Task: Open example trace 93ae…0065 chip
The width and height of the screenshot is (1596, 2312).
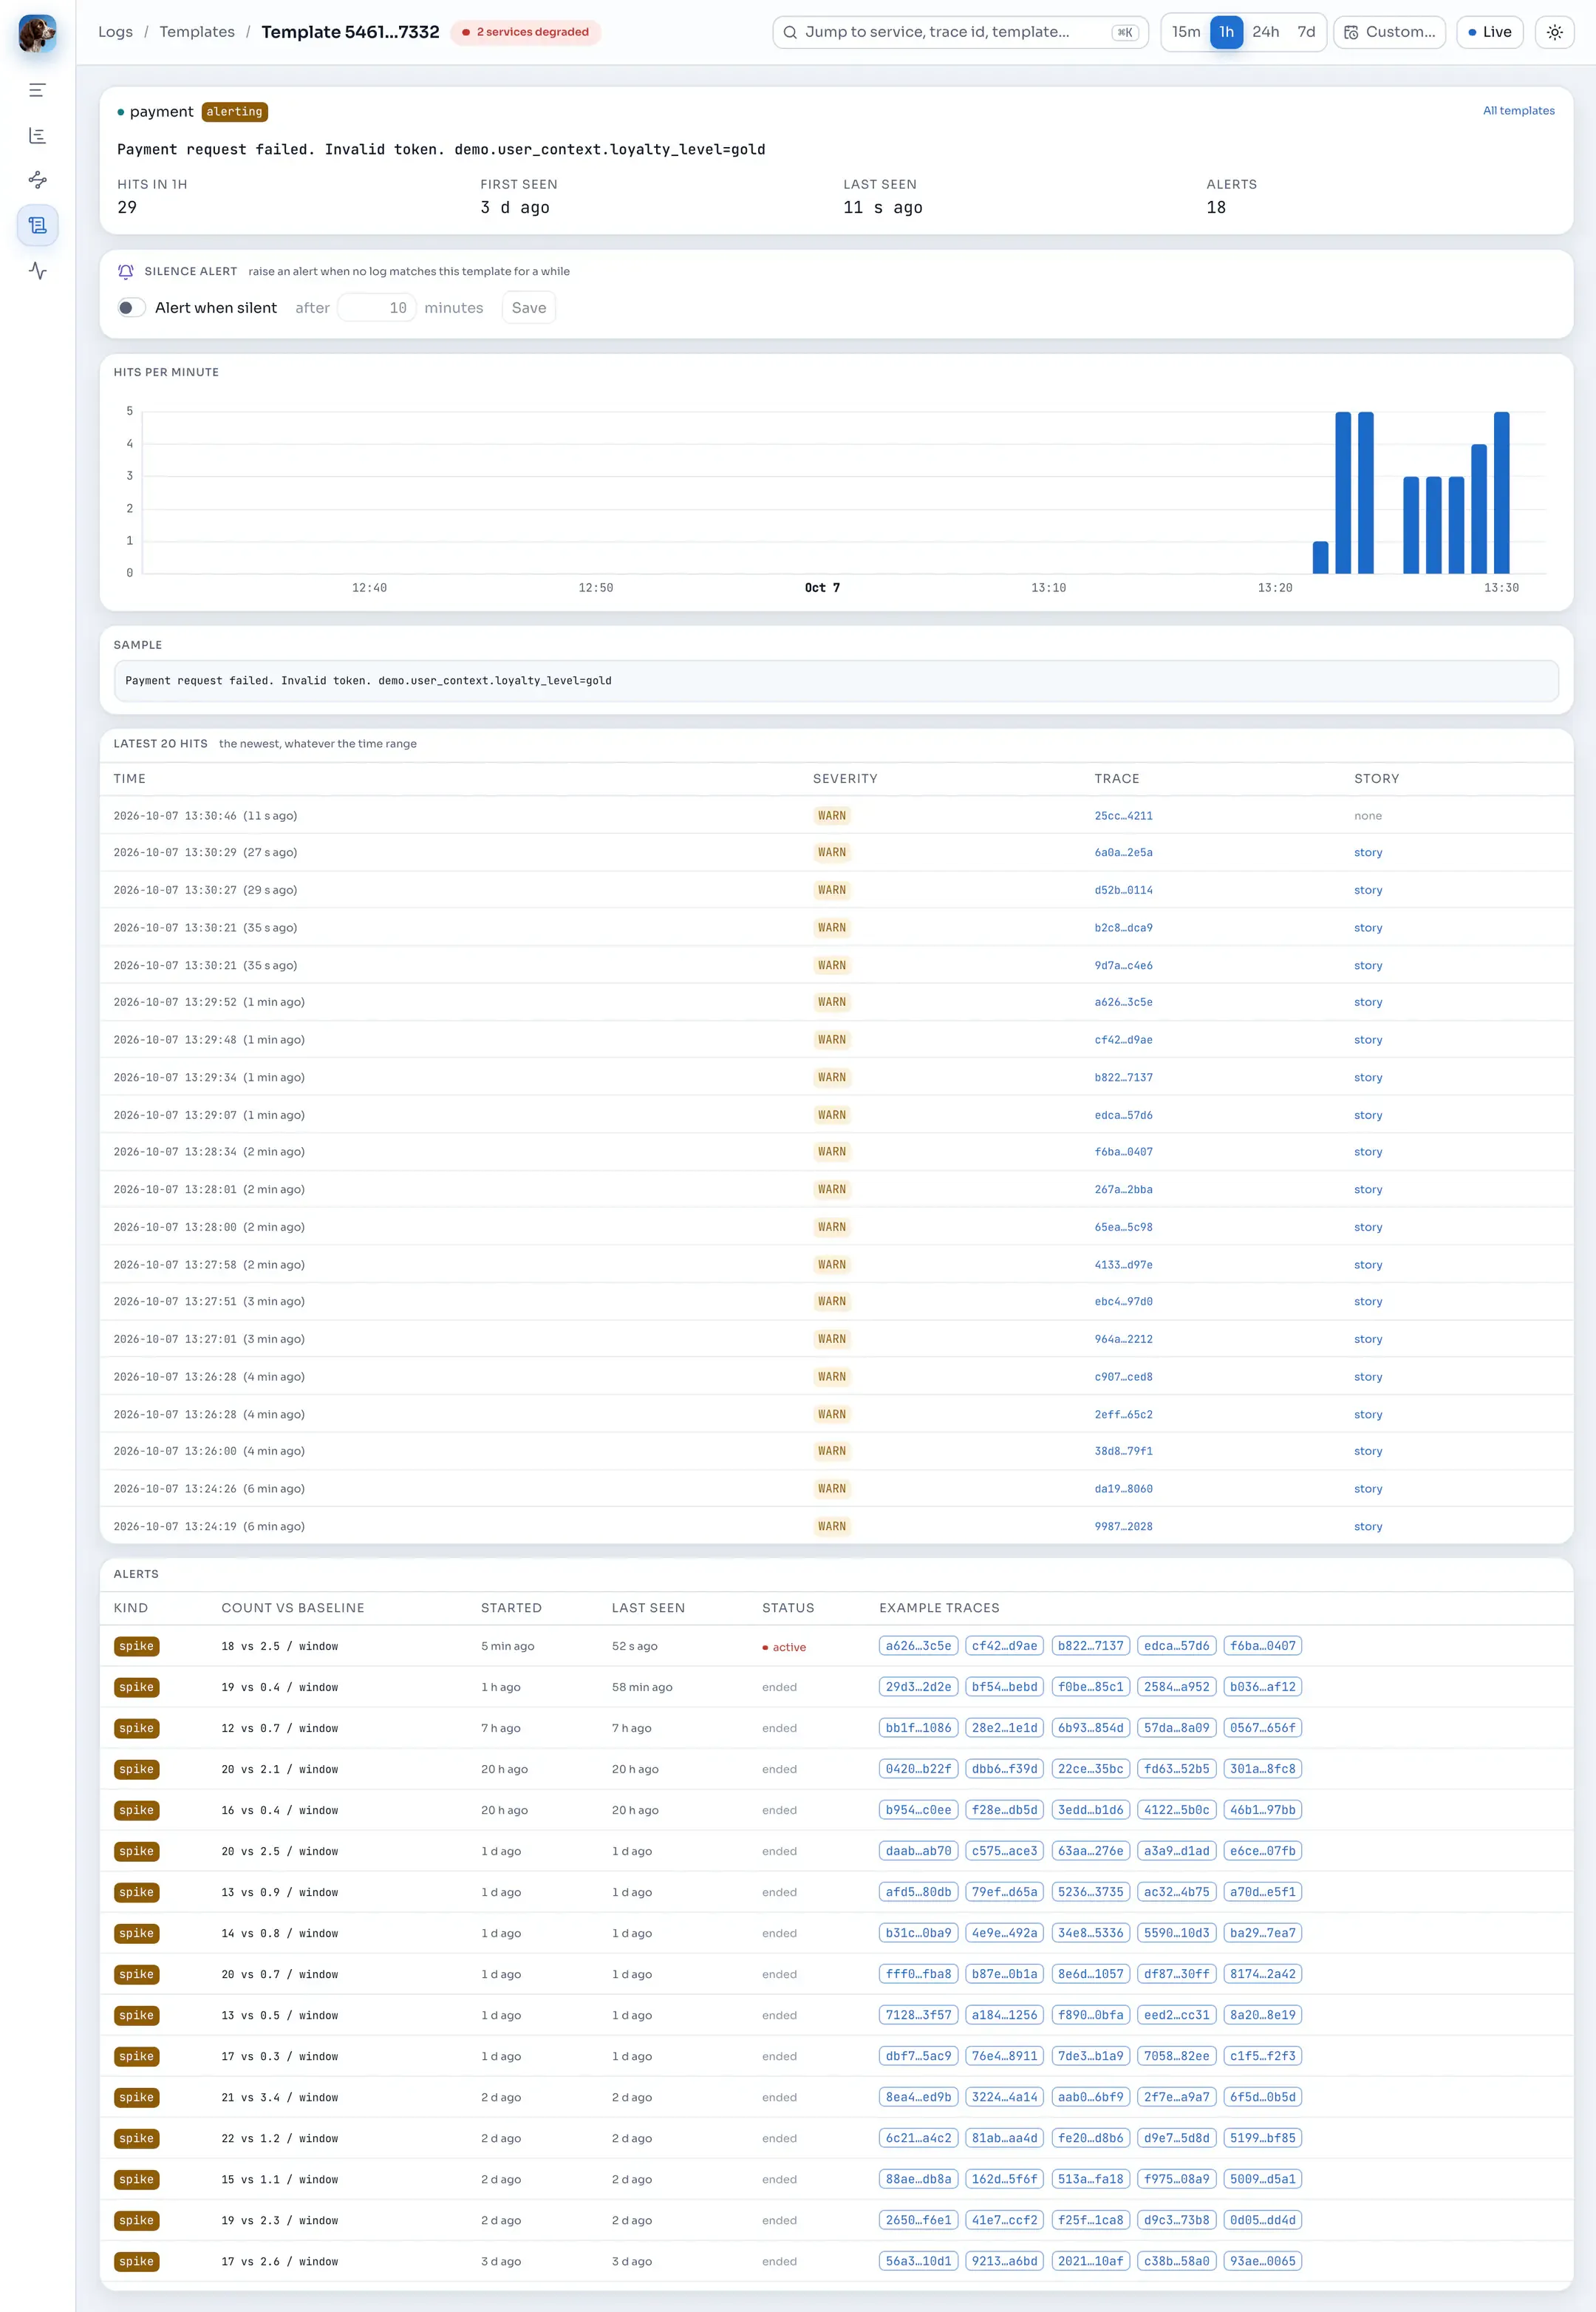Action: click(x=1262, y=2260)
